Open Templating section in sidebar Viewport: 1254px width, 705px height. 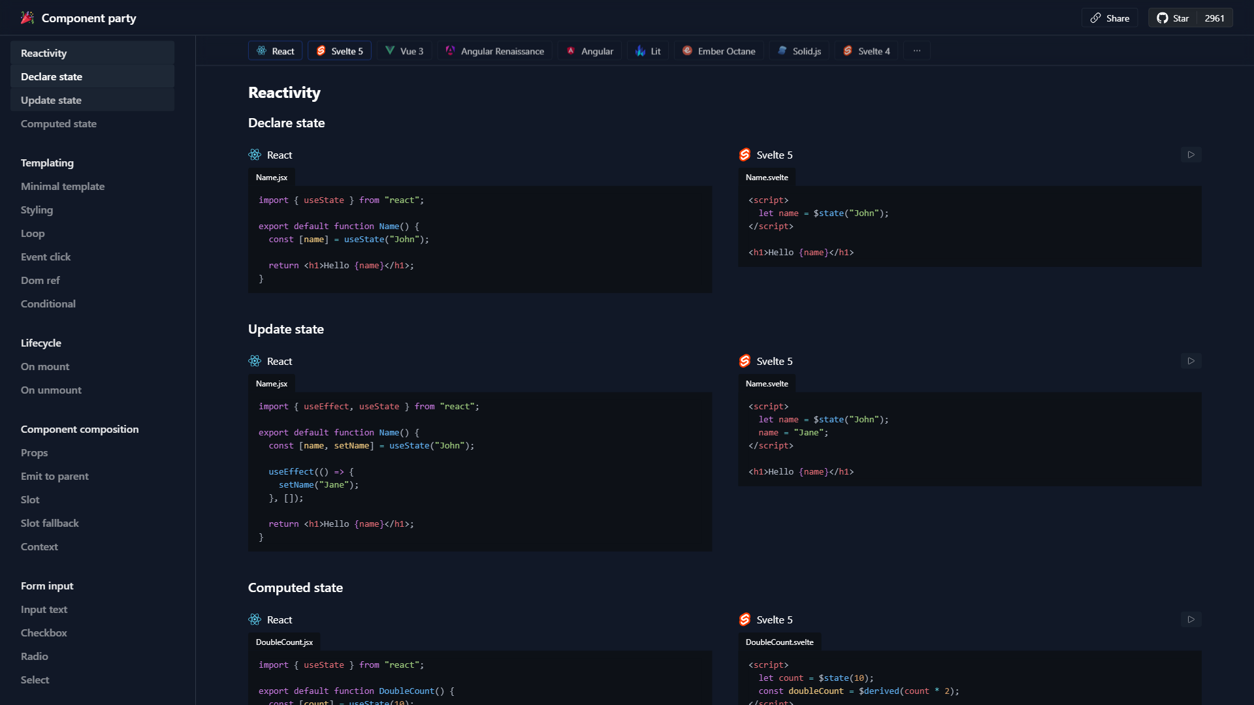(92, 163)
